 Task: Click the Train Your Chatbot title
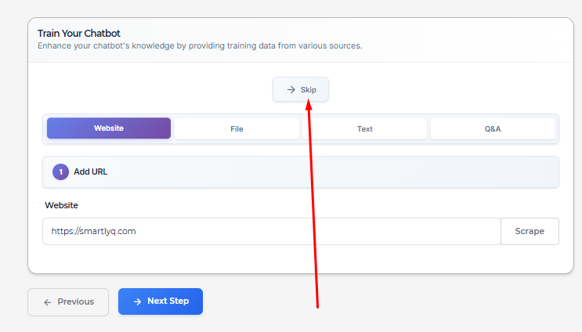(x=78, y=34)
